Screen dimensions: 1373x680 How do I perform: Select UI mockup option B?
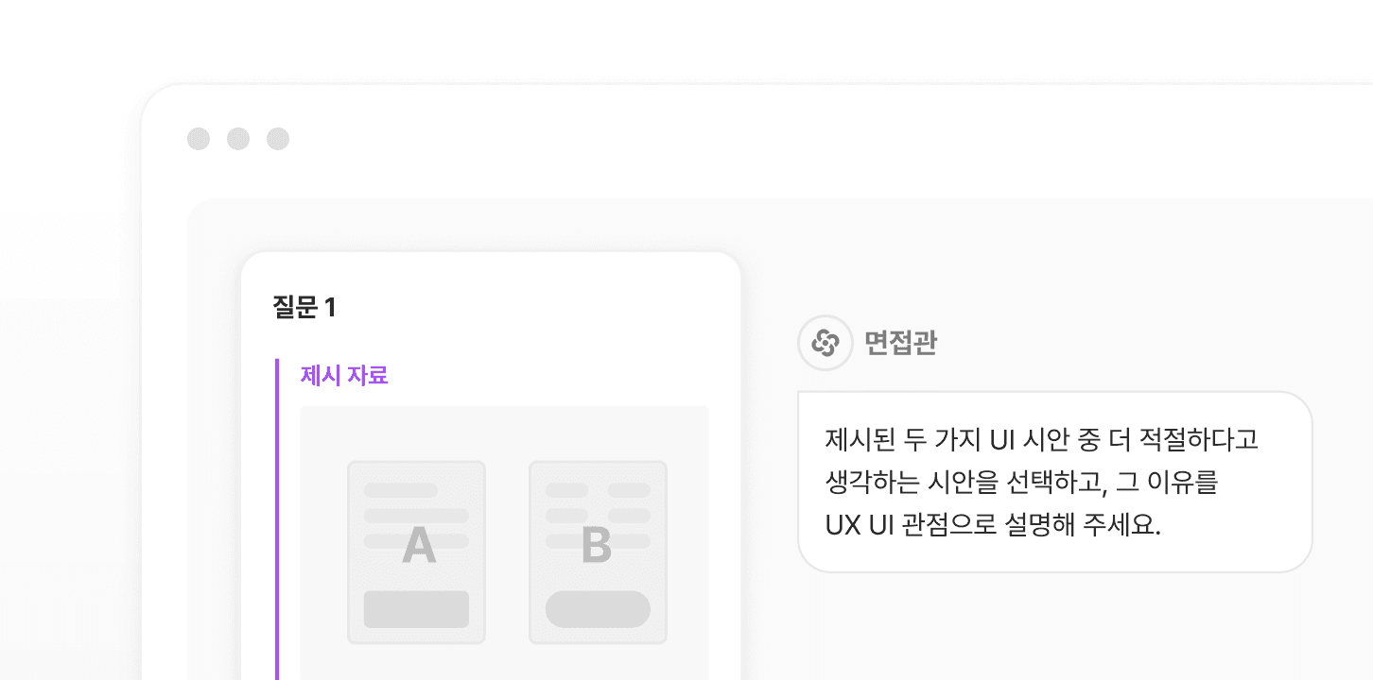click(x=598, y=552)
